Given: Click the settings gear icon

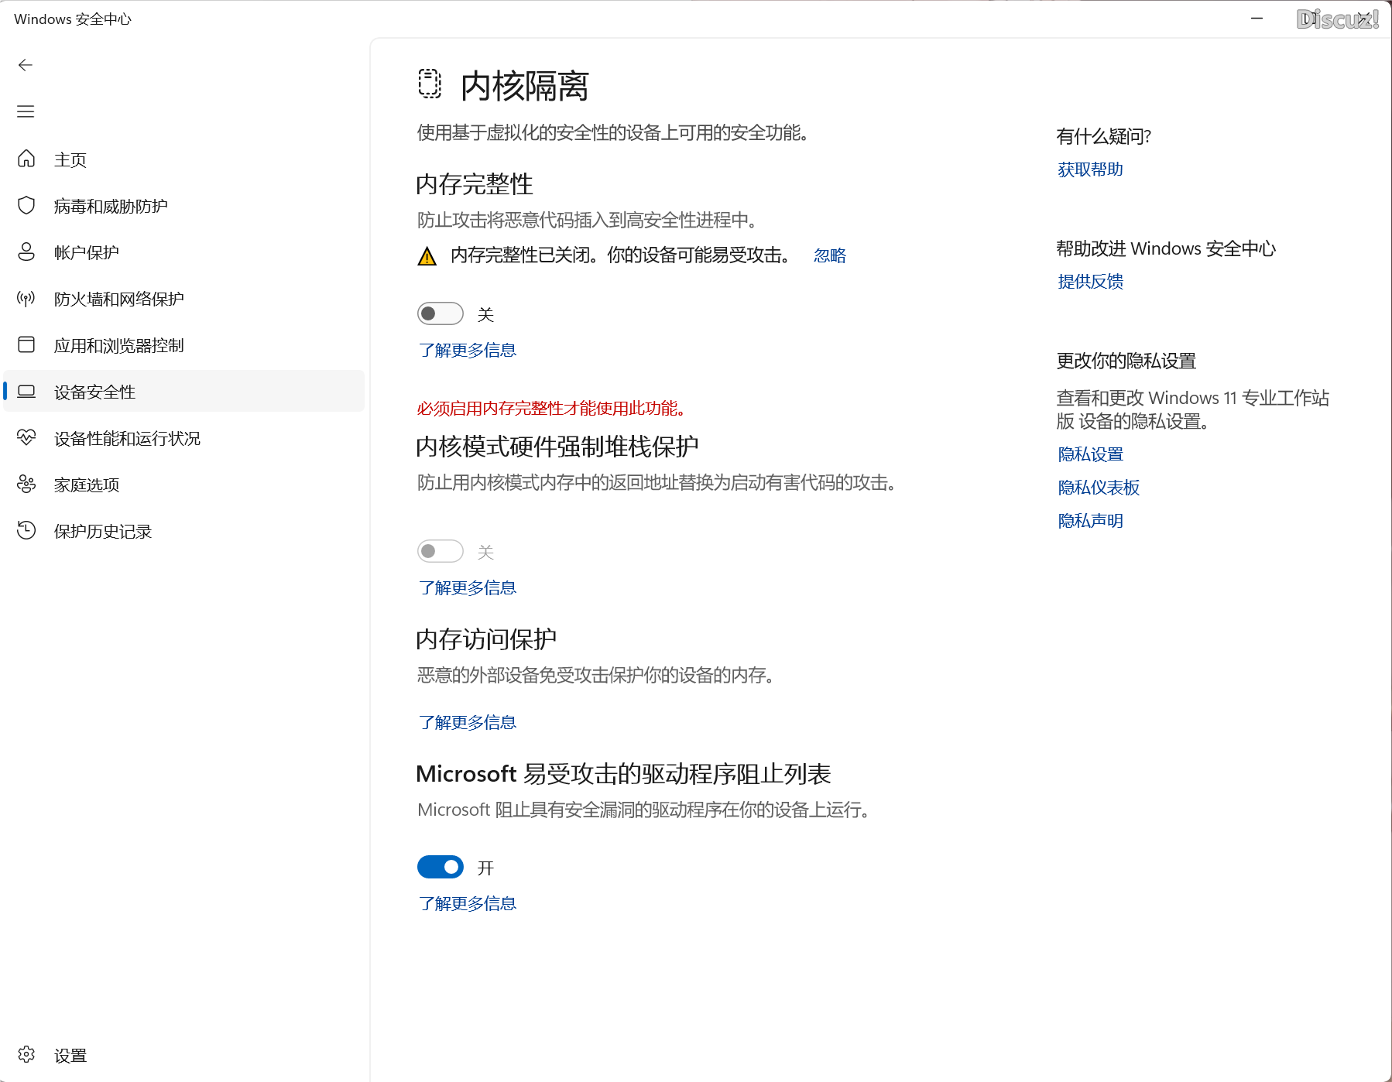Looking at the screenshot, I should [26, 1054].
